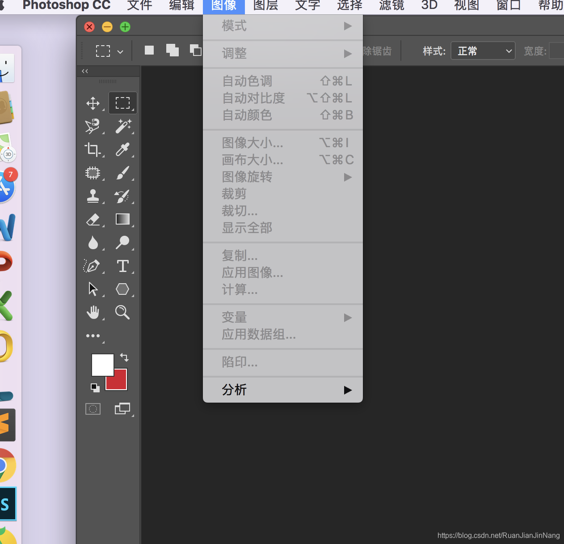Open Chrome from the dock

7,465
